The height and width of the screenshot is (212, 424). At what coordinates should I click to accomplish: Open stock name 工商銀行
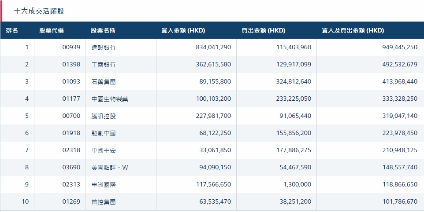coord(104,65)
